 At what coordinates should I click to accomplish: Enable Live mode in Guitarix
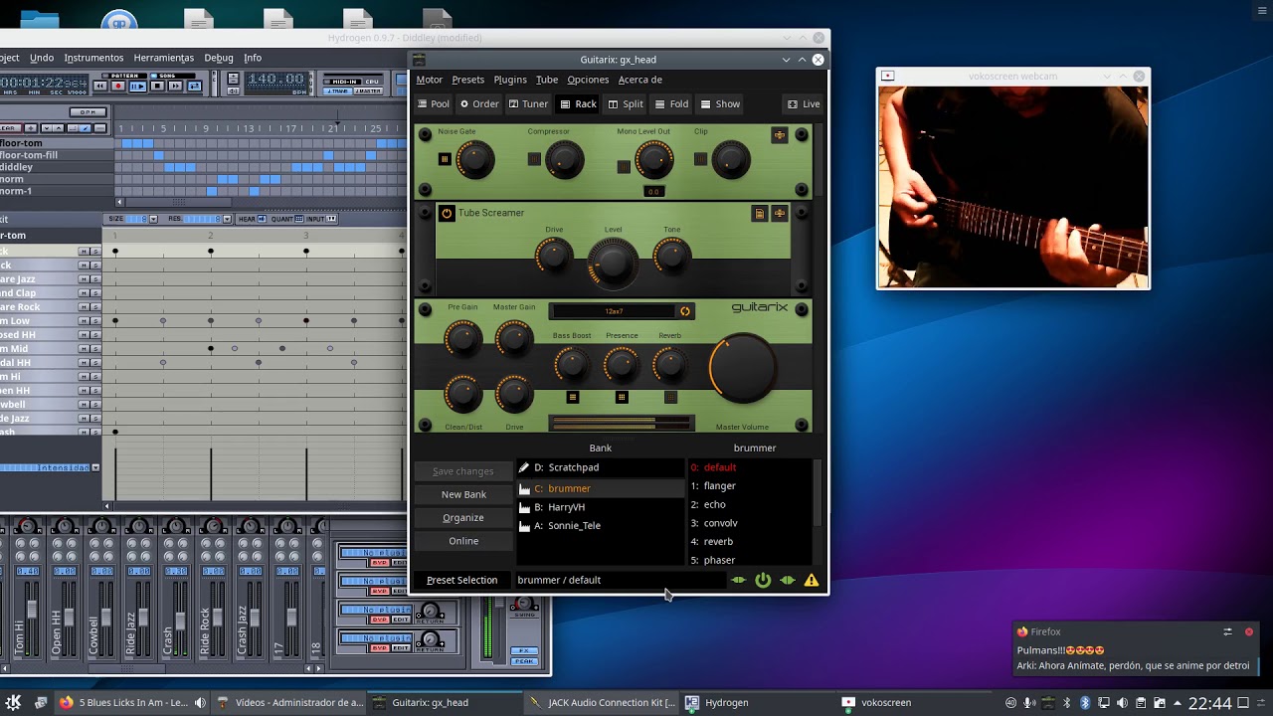[x=804, y=103]
